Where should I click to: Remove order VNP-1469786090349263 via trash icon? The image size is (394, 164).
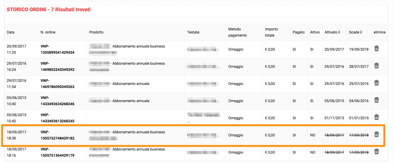click(x=377, y=83)
